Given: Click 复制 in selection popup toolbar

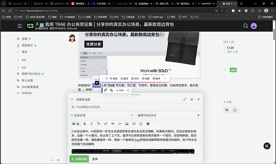Looking at the screenshot, I should point(156,79).
